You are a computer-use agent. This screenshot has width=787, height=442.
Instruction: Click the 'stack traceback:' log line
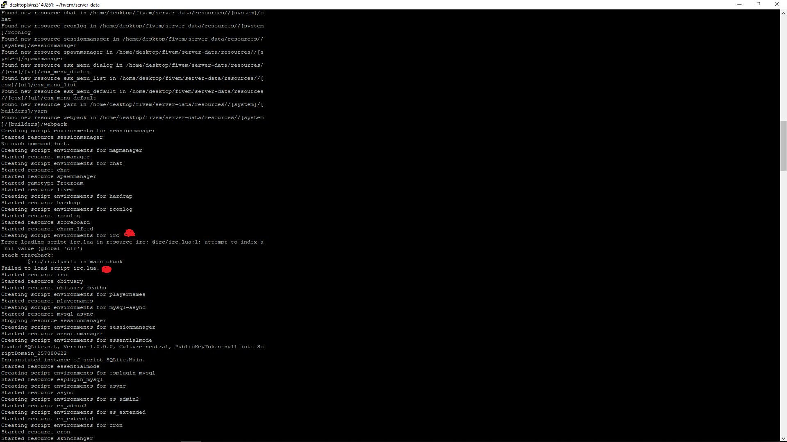click(x=27, y=255)
